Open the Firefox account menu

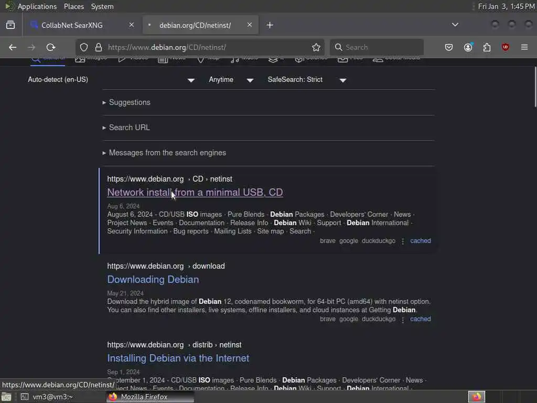click(468, 47)
